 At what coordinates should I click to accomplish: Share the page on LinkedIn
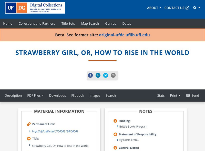tap(98, 75)
